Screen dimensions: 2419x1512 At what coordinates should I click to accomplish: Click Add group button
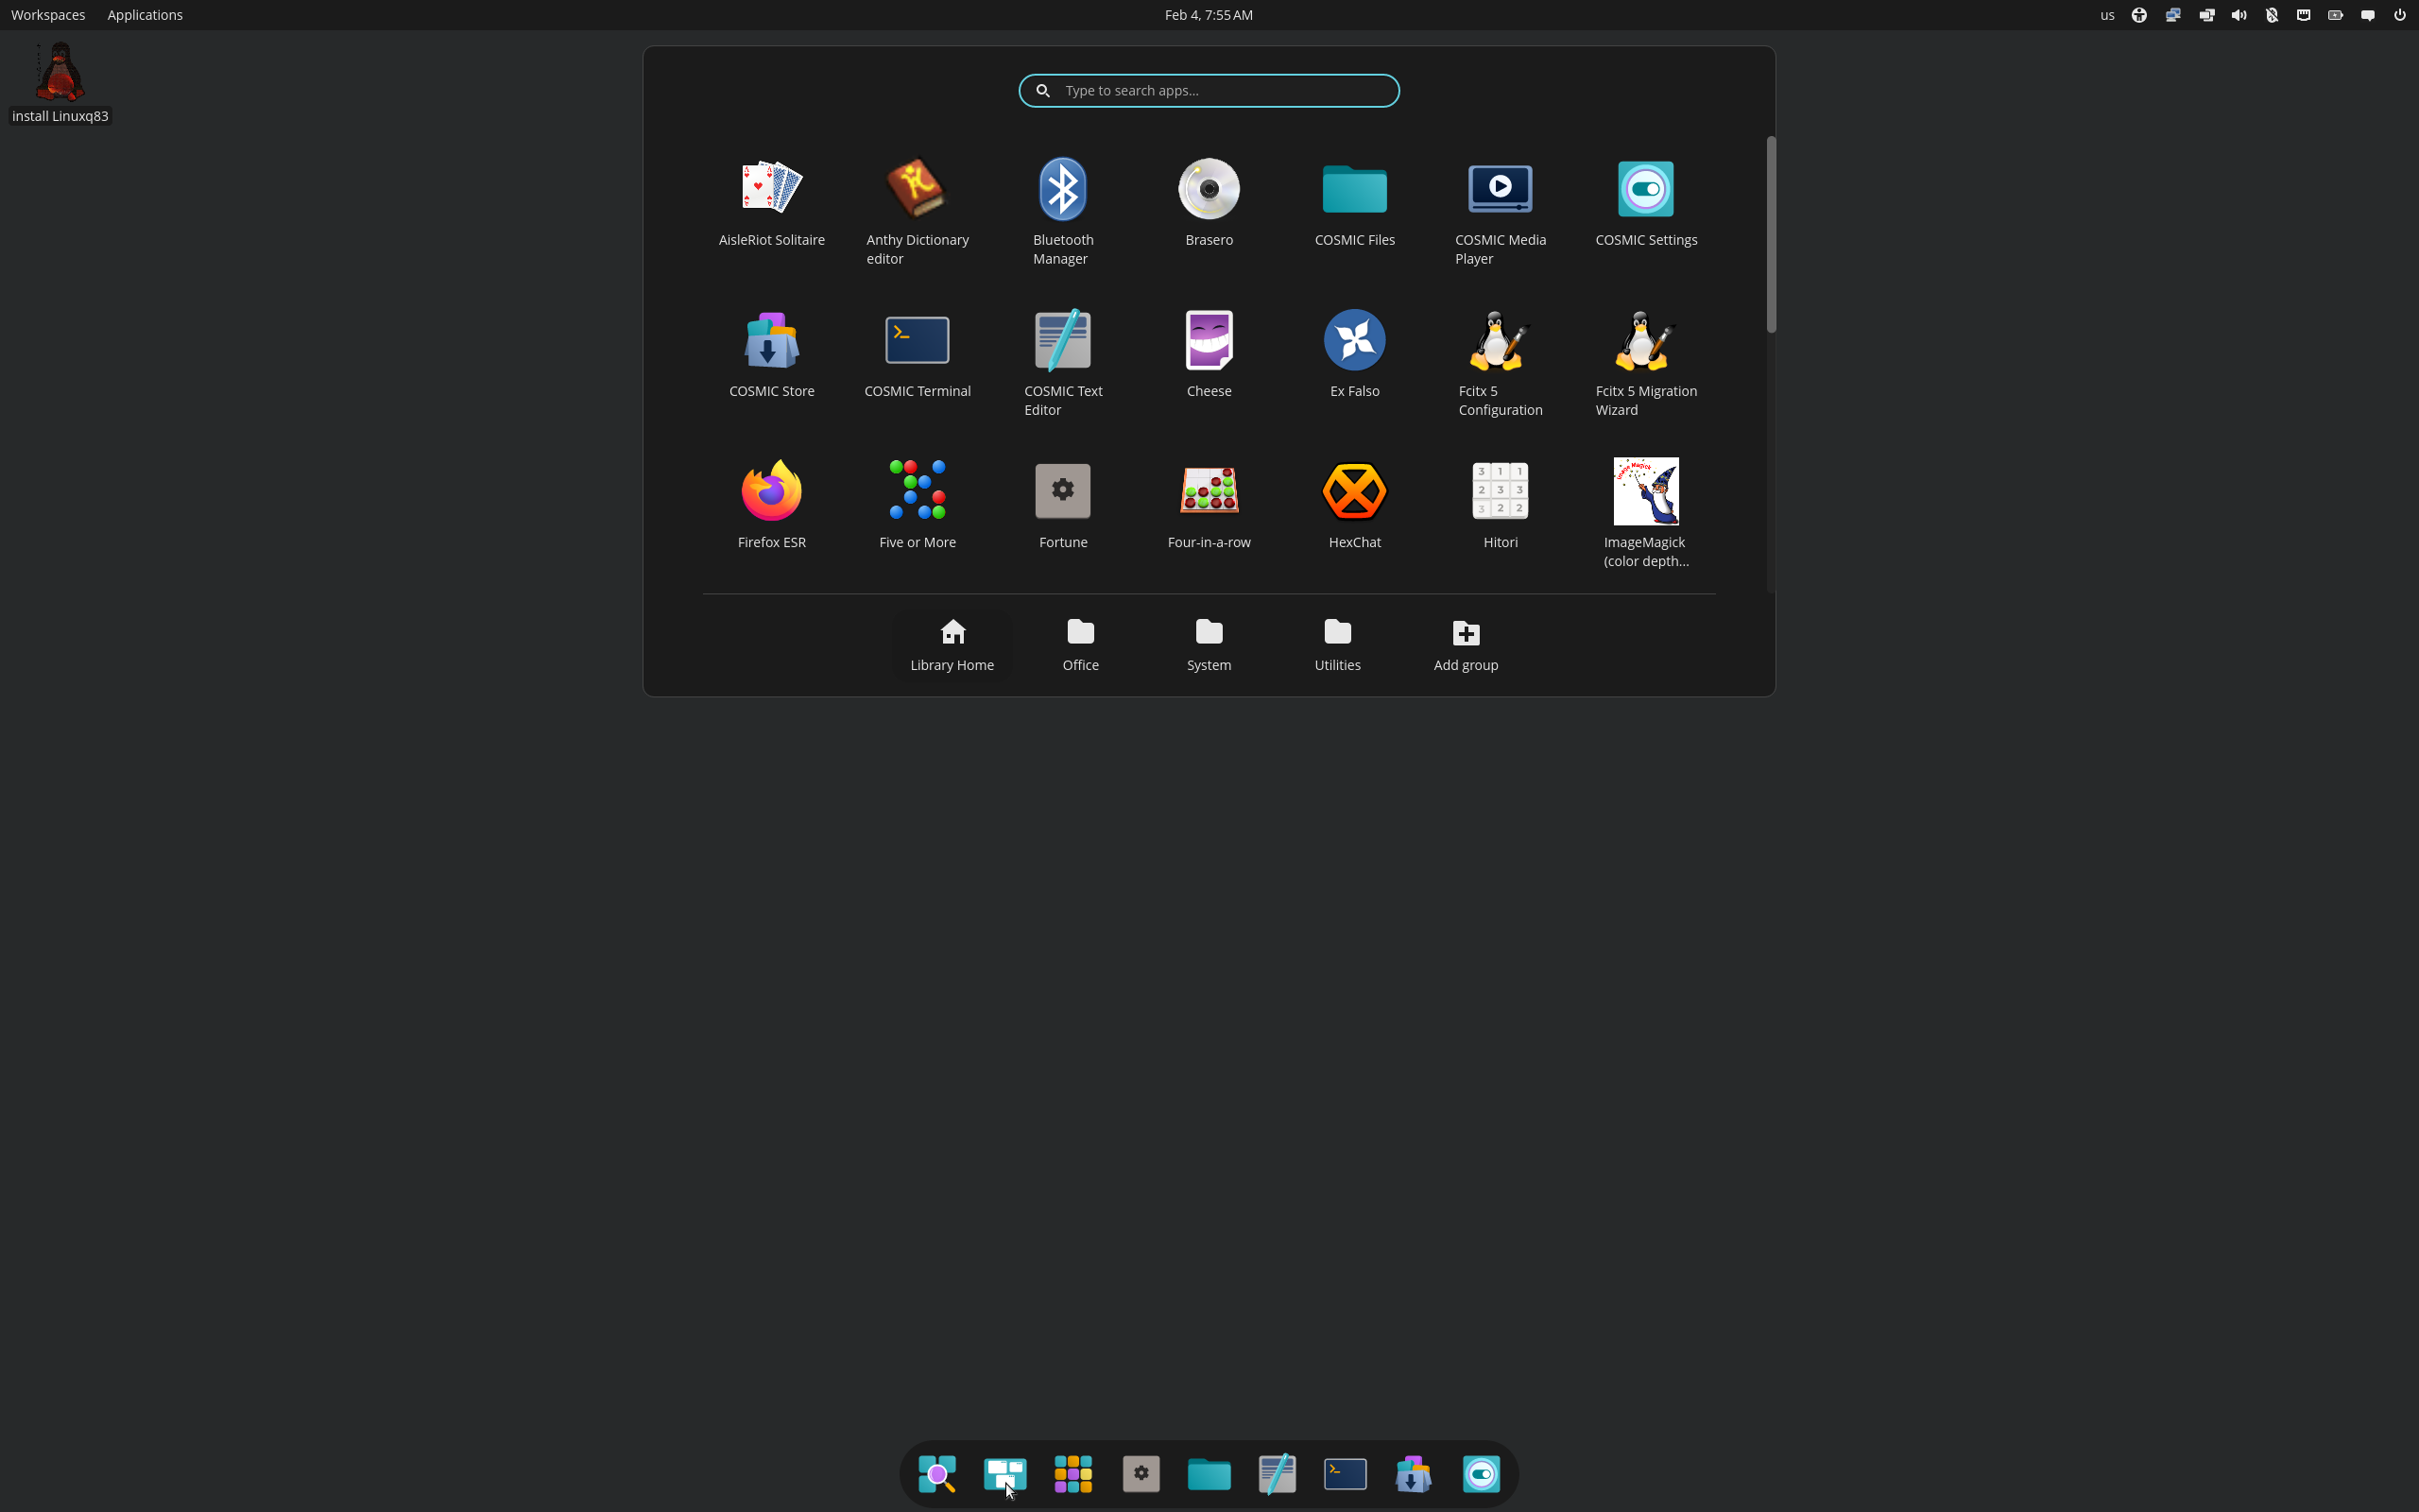(x=1466, y=645)
